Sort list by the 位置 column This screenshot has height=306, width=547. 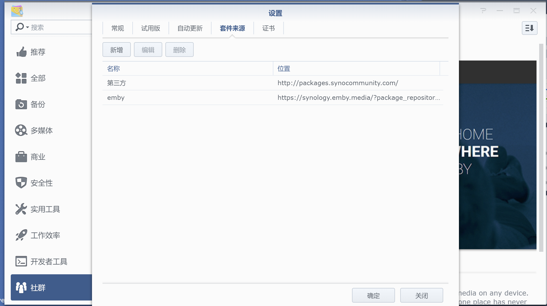(284, 68)
